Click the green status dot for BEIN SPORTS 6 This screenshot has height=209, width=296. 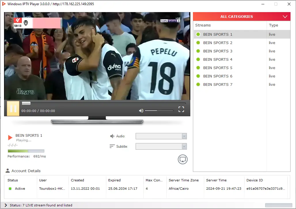198,76
